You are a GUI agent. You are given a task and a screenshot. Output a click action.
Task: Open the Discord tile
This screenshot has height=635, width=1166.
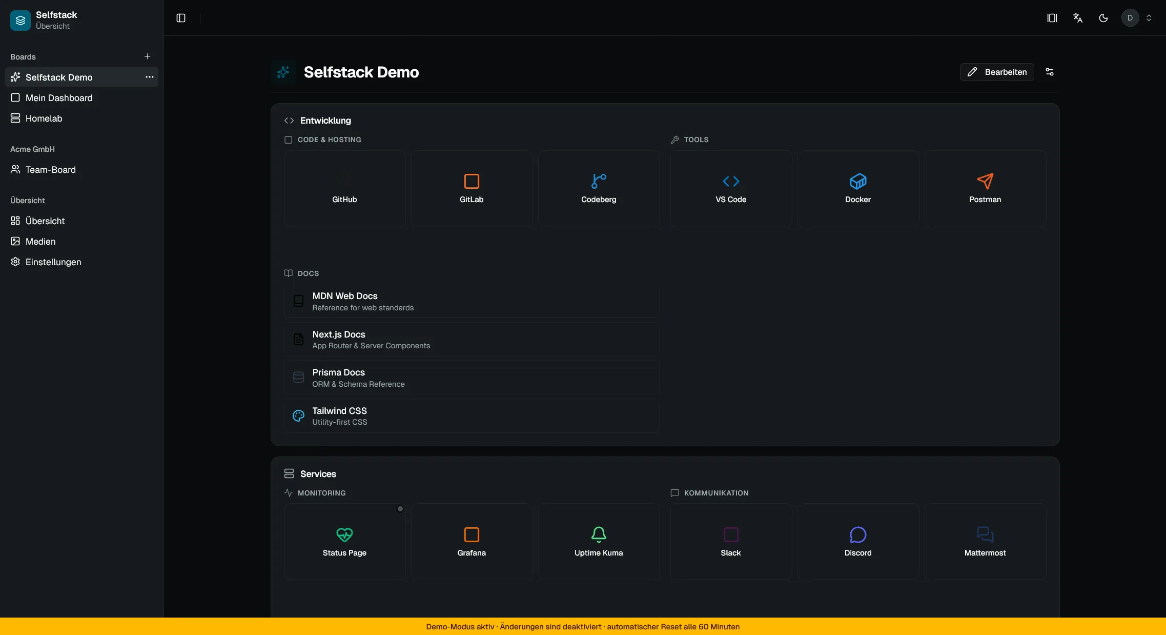858,542
